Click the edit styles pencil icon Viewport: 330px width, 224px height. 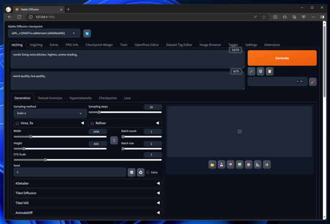tap(313, 82)
